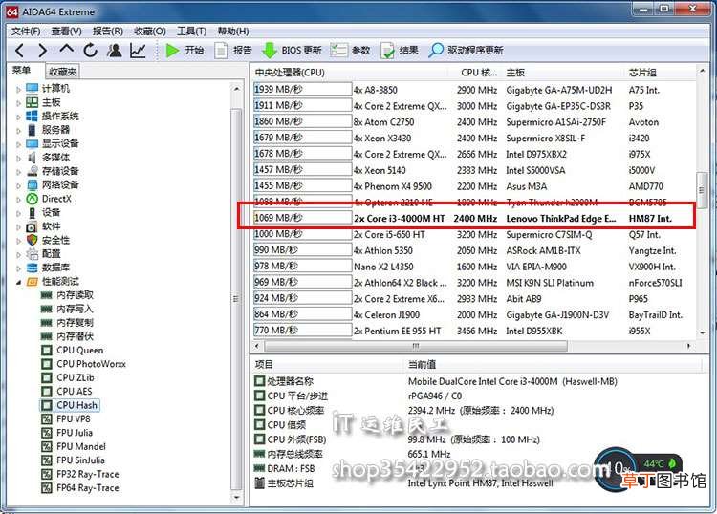Open the 报告(R) menu
Image resolution: width=717 pixels, height=514 pixels.
(x=108, y=32)
